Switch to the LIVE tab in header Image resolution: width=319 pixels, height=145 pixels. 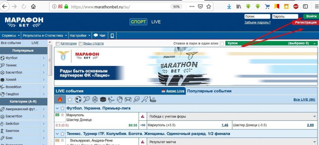pyautogui.click(x=156, y=22)
